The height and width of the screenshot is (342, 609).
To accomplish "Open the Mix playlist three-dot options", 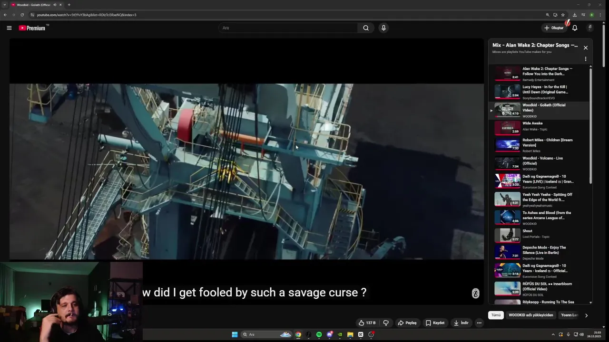I will coord(586,59).
